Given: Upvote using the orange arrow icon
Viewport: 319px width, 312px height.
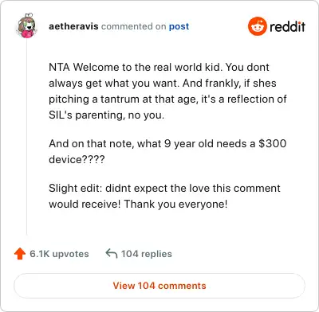Looking at the screenshot, I should (x=20, y=254).
